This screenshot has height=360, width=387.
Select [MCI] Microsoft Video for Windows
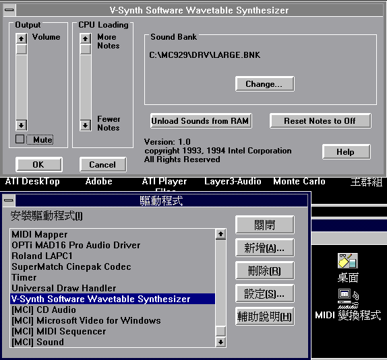(x=113, y=320)
